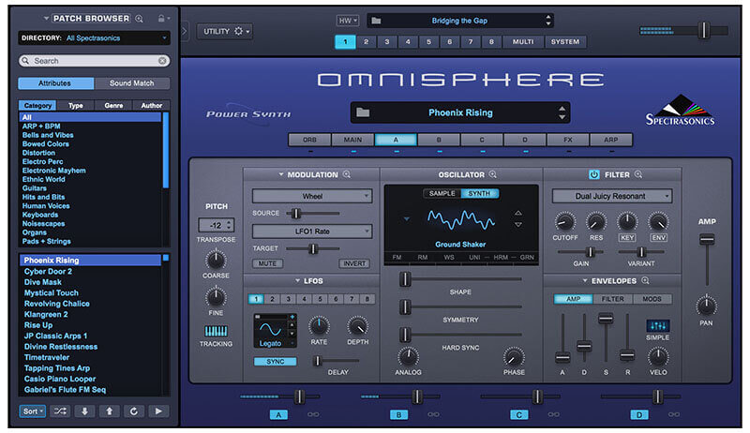Screen dimensions: 750x433
Task: Click the layer A button at bottom
Action: click(x=278, y=414)
